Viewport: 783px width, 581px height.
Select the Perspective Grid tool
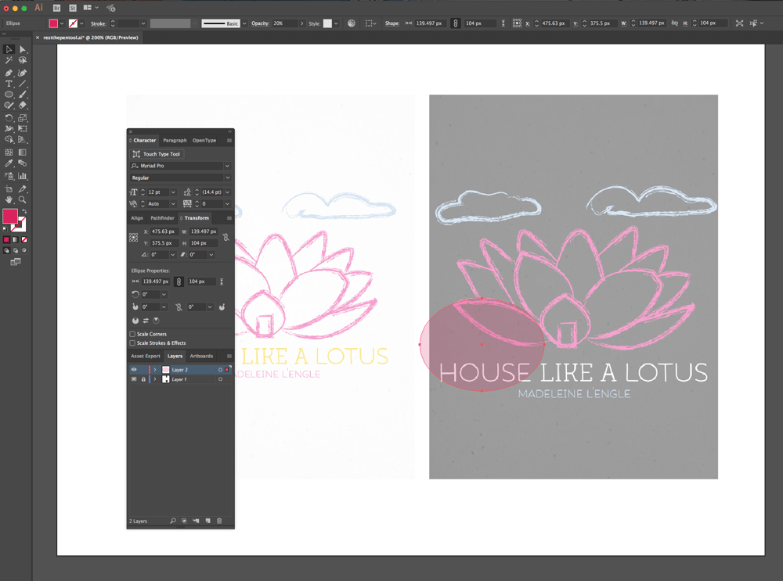pos(23,140)
